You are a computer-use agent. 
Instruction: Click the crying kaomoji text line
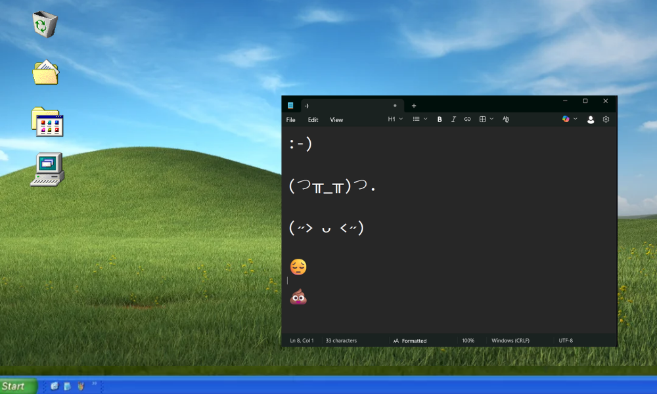[x=332, y=186]
